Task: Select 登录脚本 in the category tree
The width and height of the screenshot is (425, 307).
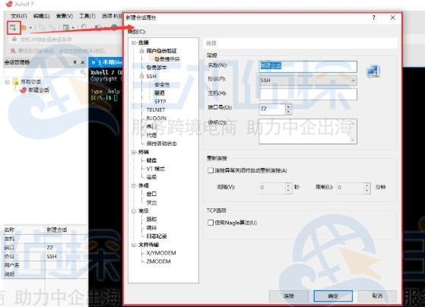Action: [157, 68]
